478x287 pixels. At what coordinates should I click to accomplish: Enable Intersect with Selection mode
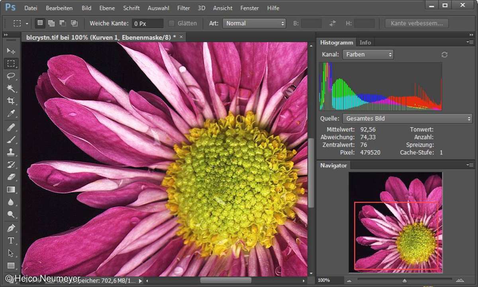click(74, 23)
